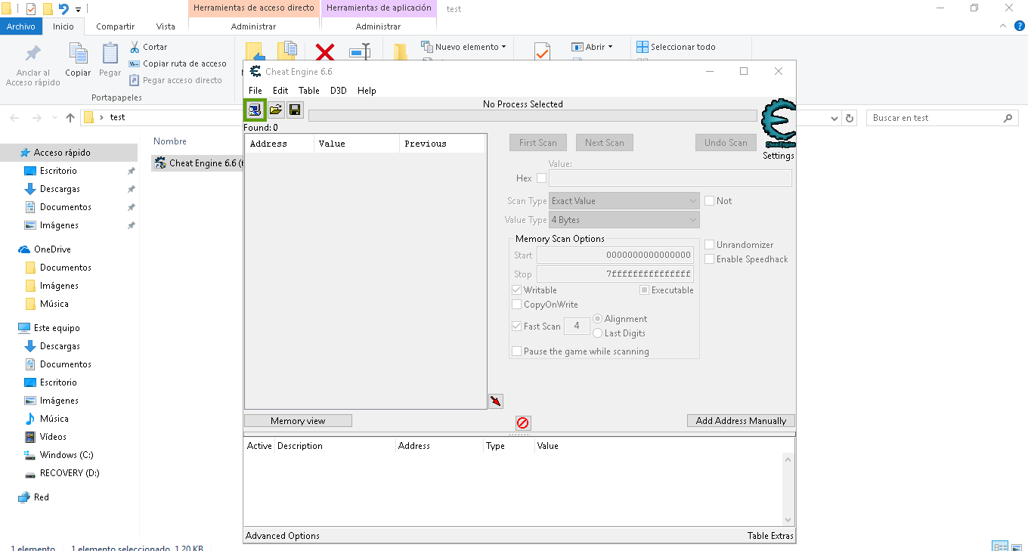Open the Help menu in Cheat Engine
This screenshot has width=1028, height=551.
pyautogui.click(x=367, y=91)
